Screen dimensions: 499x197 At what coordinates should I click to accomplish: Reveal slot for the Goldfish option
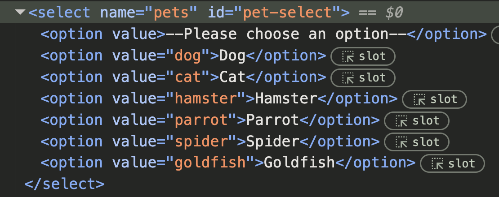(x=452, y=163)
